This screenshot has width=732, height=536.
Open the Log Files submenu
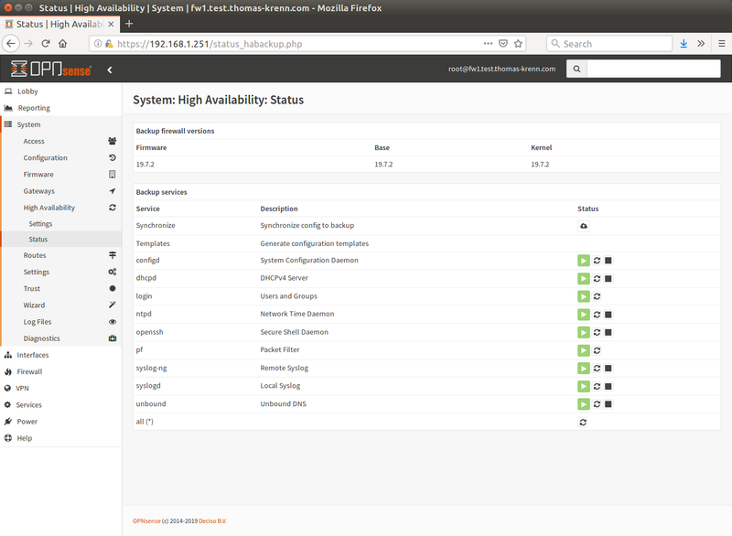(x=61, y=322)
